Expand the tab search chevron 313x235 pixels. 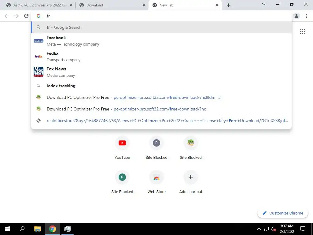coord(264,4)
